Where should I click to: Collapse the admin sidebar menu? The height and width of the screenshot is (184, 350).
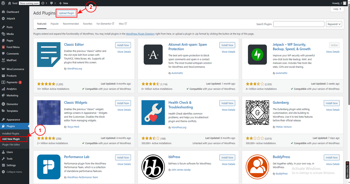tap(15, 172)
